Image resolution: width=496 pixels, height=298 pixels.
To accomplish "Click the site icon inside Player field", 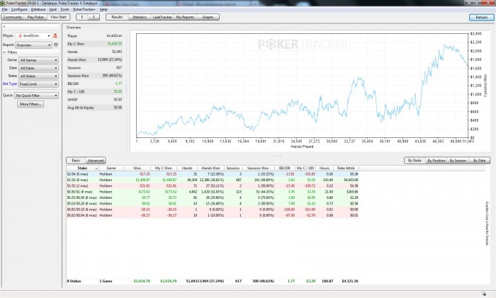I will point(20,35).
